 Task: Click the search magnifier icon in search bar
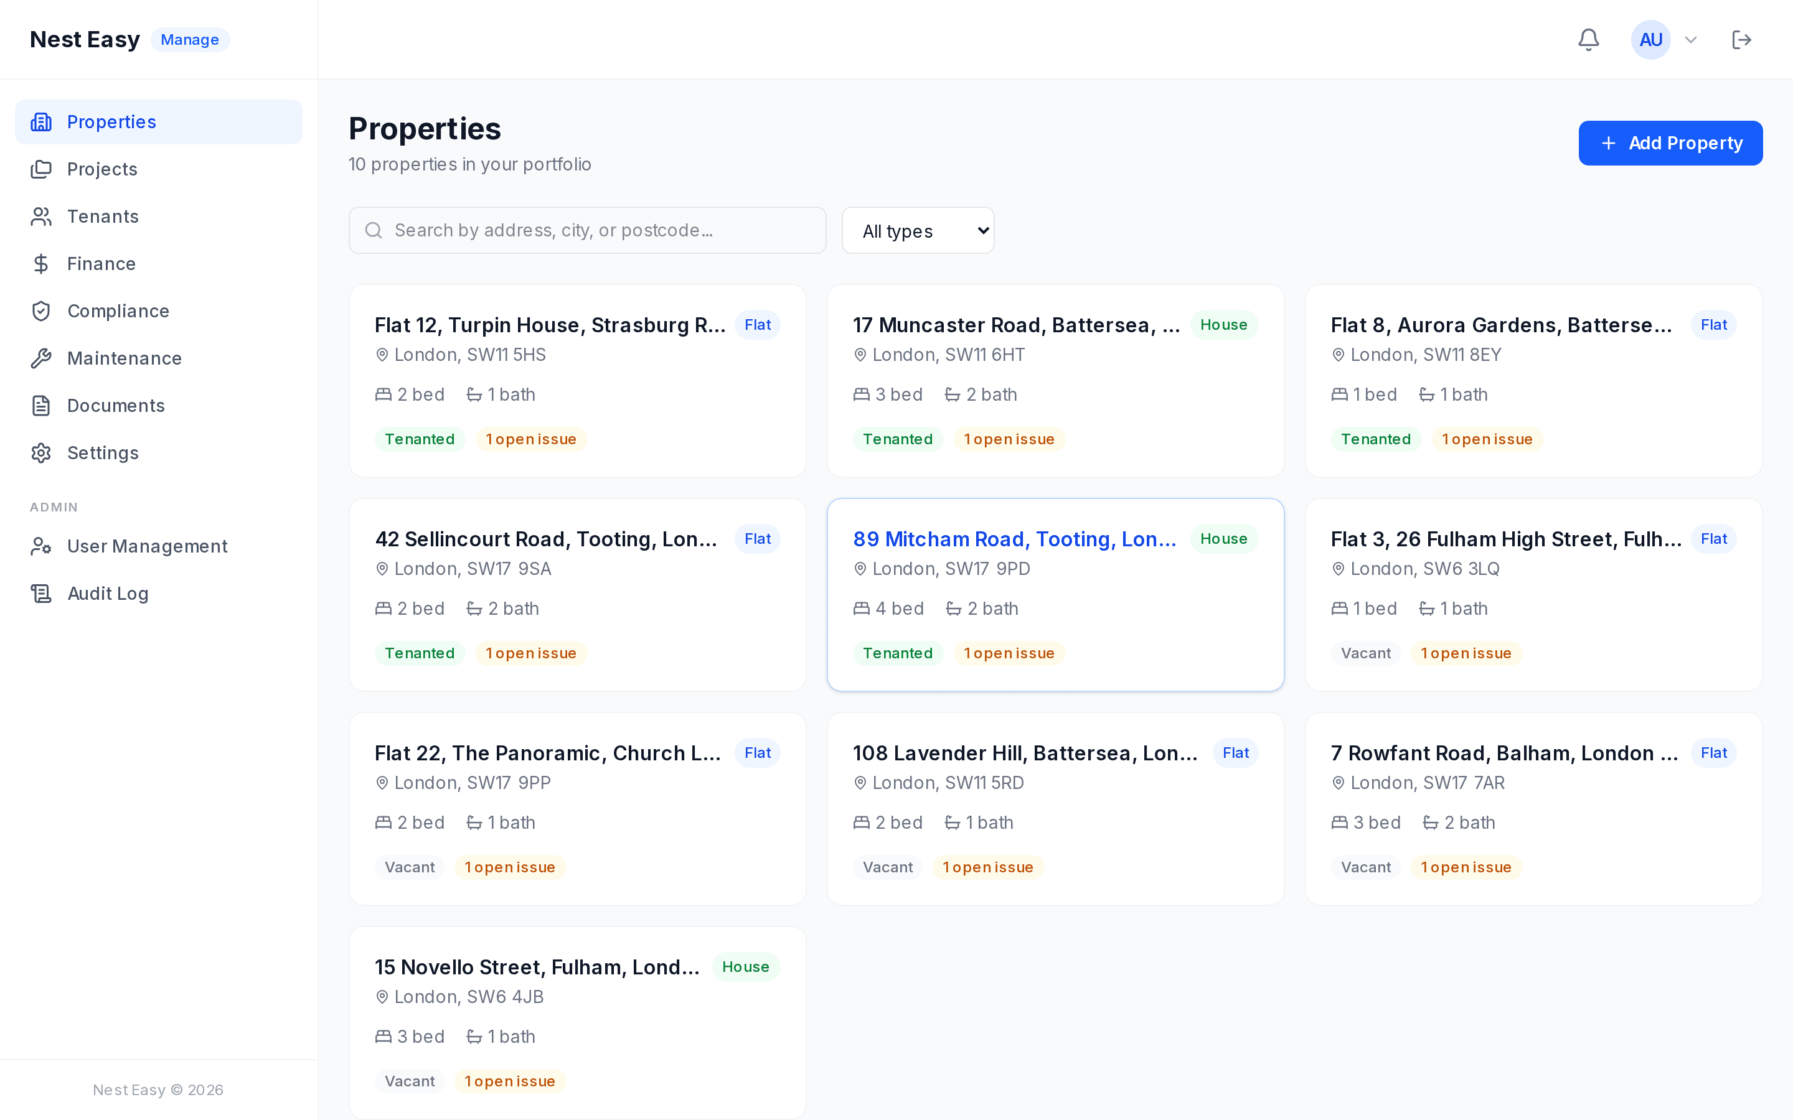374,230
